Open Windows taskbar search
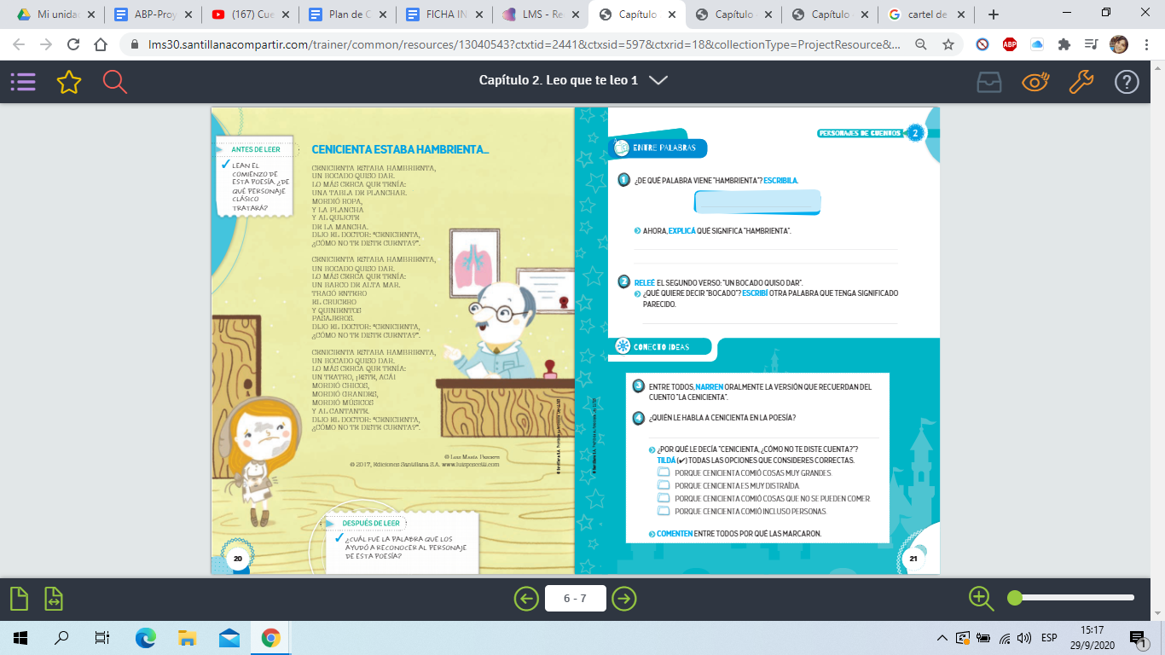The image size is (1165, 655). pos(61,637)
